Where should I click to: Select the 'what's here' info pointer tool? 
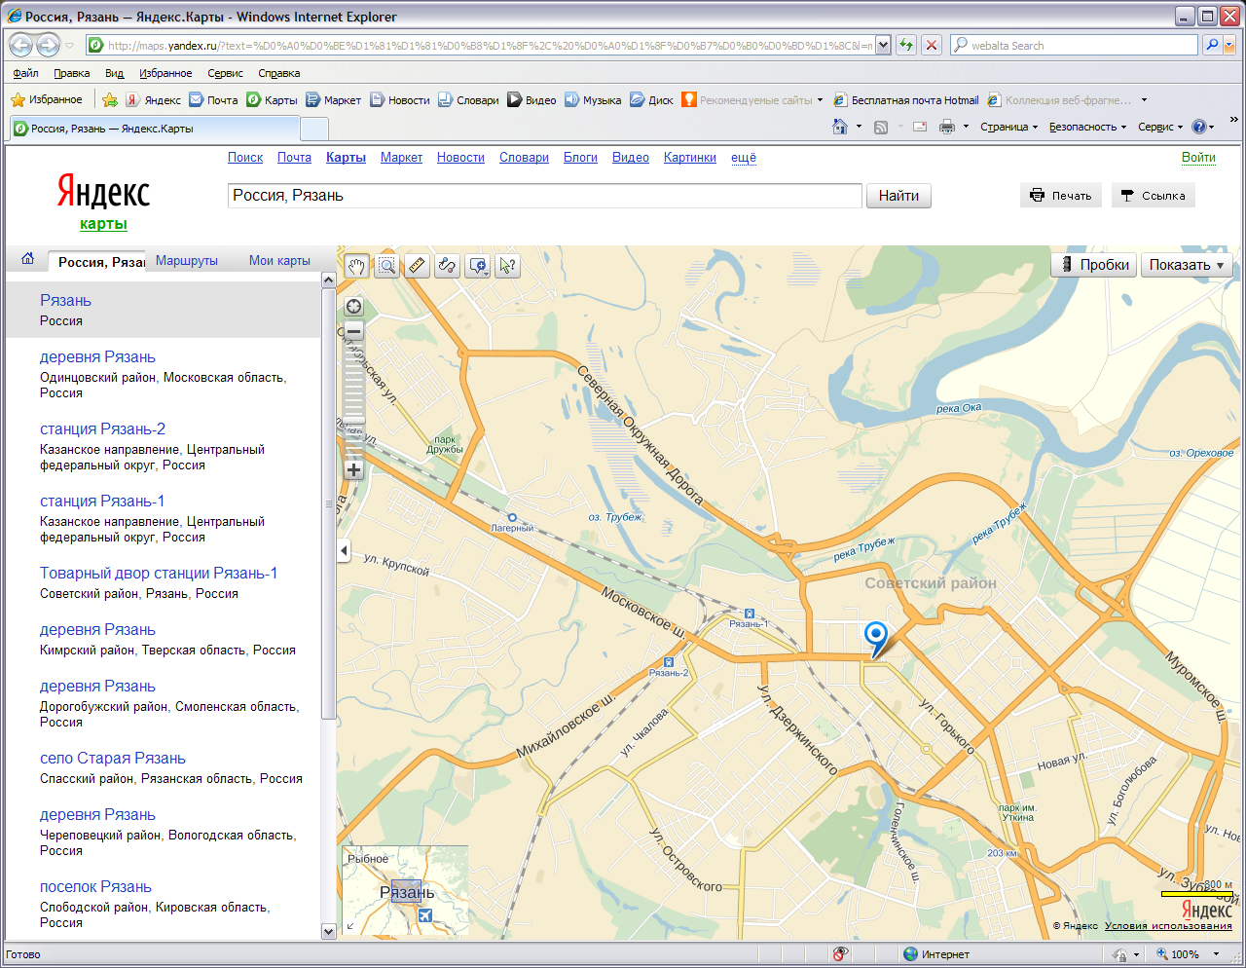508,266
